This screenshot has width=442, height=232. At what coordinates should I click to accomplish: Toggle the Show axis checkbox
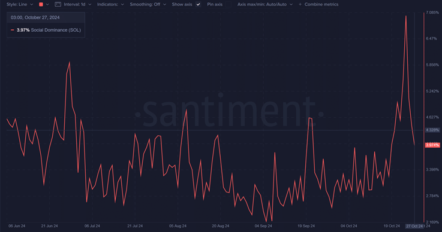(198, 5)
